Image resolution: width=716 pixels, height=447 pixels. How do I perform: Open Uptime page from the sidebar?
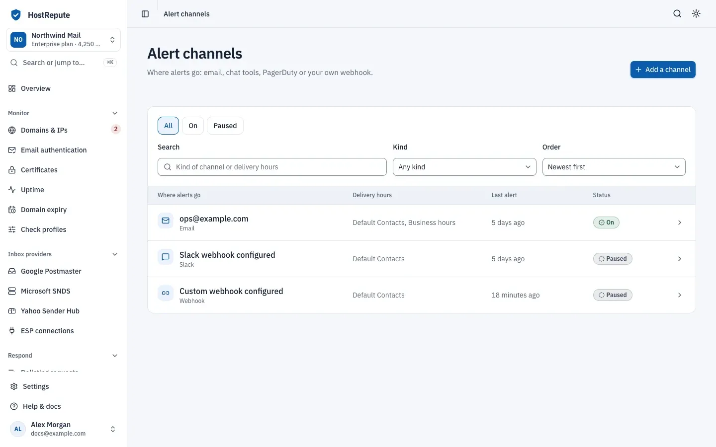click(x=63, y=190)
